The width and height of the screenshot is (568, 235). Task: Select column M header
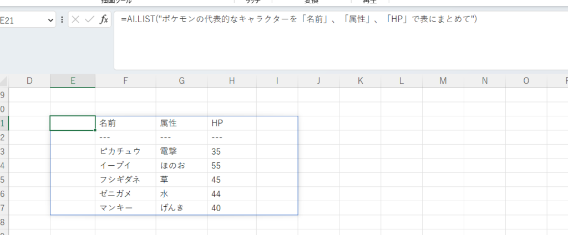(x=443, y=81)
